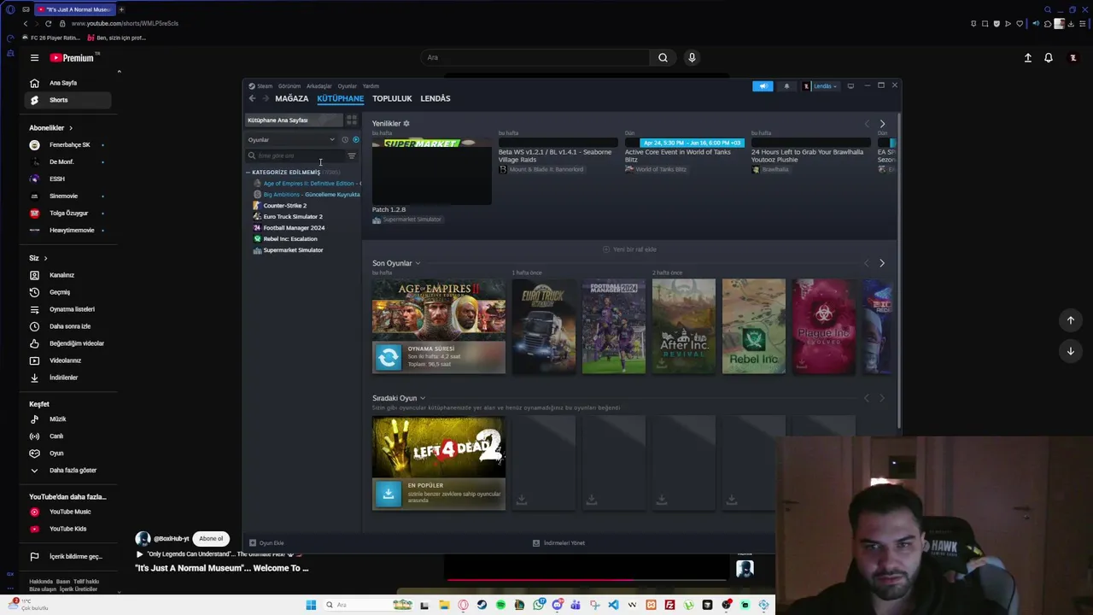
Task: Open Steam notifications bell
Action: pyautogui.click(x=786, y=86)
